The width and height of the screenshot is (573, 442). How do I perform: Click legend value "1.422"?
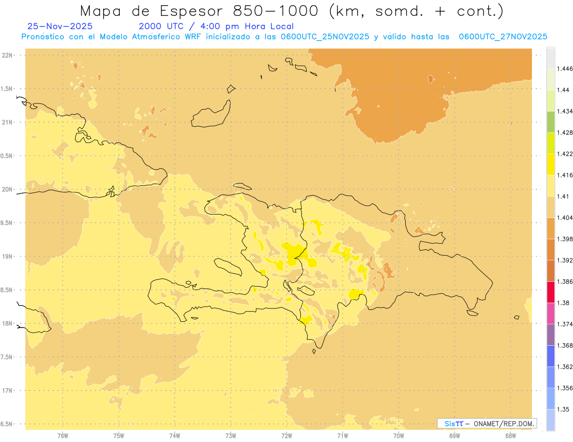[x=565, y=154]
